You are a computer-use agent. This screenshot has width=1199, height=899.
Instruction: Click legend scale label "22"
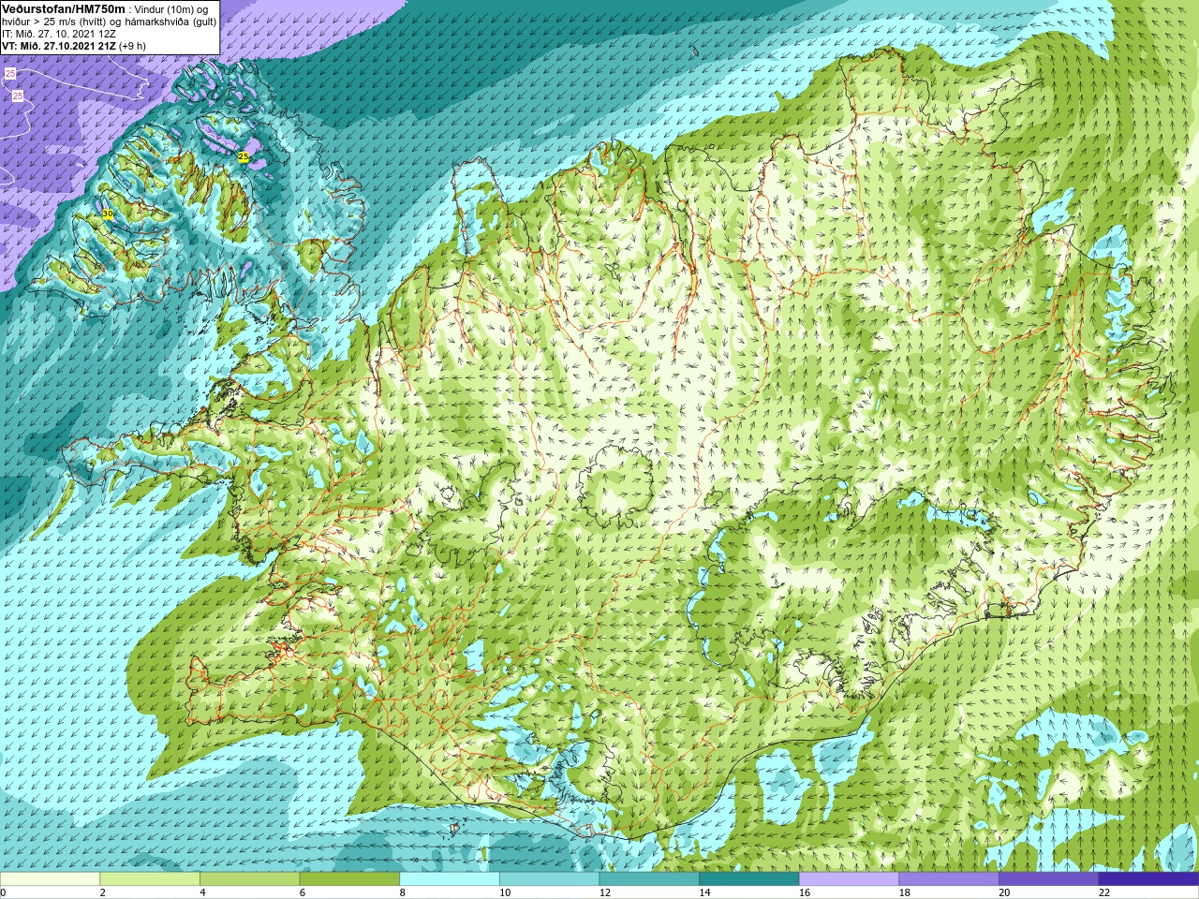pos(1104,893)
